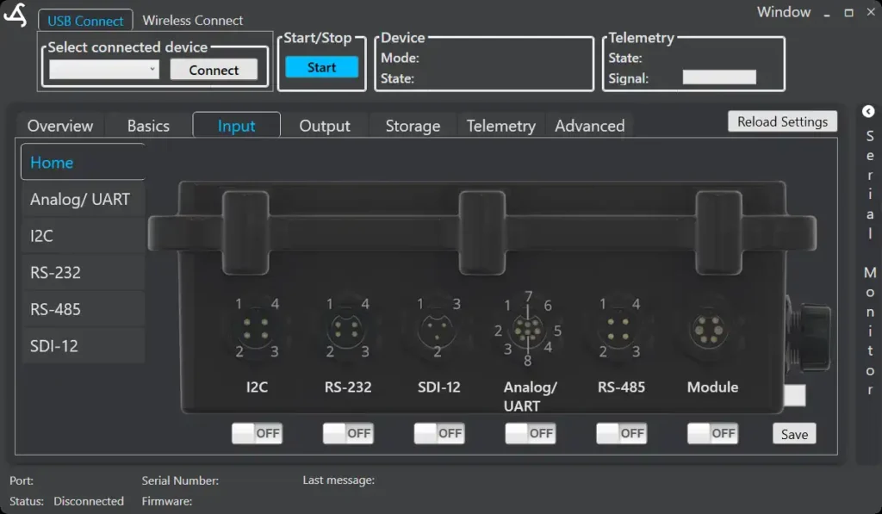Switch to Wireless Connect tab
The image size is (882, 514).
tap(192, 21)
